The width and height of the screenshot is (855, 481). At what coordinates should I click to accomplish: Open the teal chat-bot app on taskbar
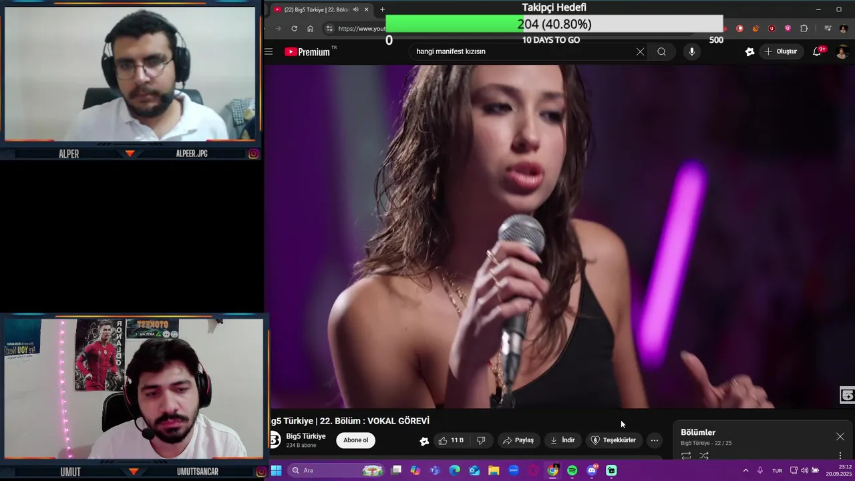(x=611, y=470)
